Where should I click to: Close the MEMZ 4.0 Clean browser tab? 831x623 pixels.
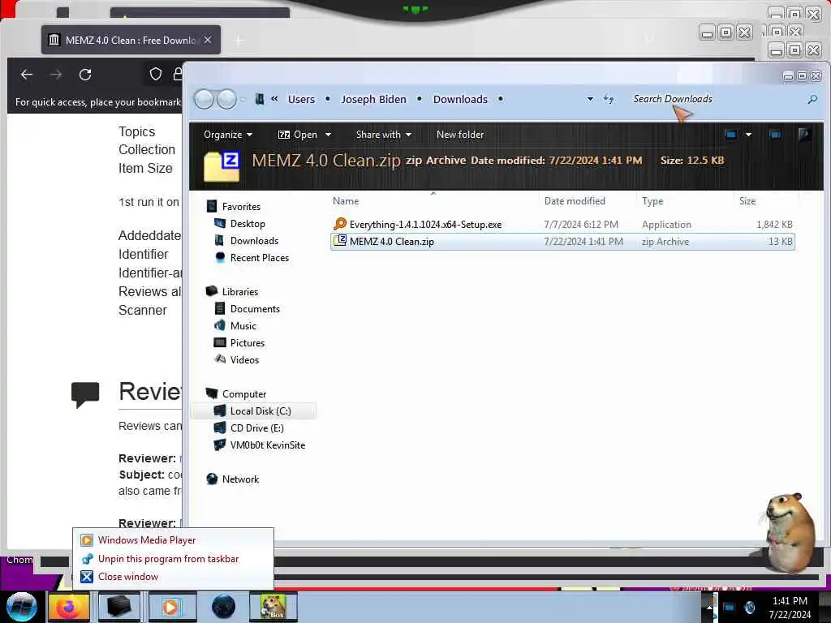[208, 40]
